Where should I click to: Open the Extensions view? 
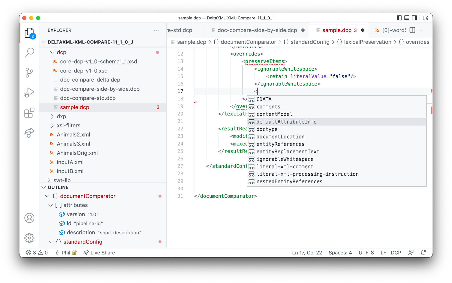coord(29,113)
